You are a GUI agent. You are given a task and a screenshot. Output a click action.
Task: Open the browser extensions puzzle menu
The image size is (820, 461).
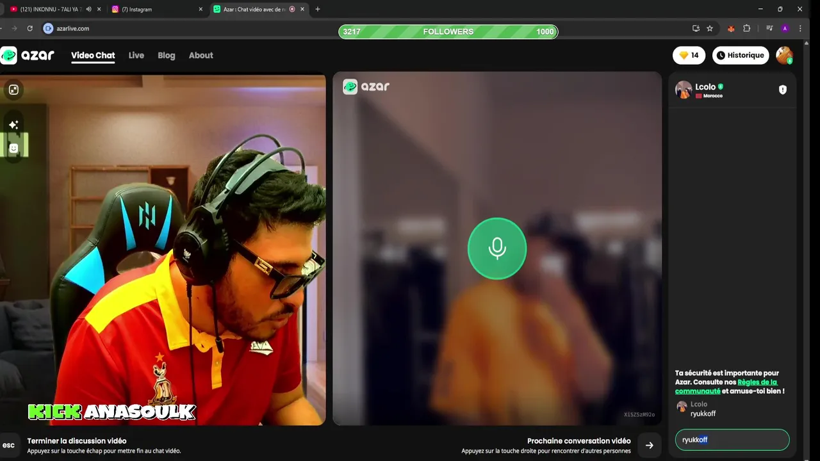[747, 28]
